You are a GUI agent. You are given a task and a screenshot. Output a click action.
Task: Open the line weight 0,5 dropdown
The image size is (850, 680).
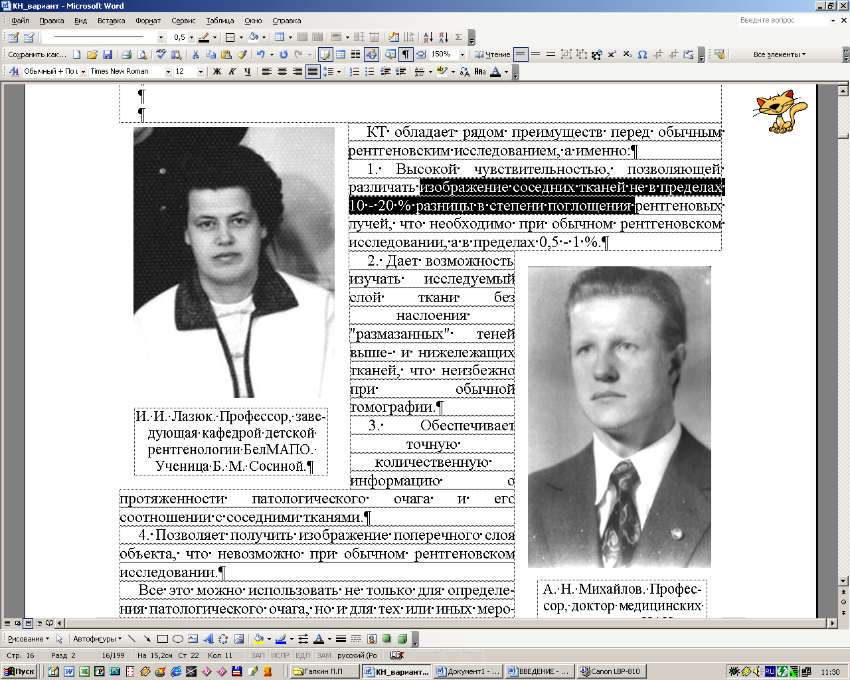click(191, 38)
